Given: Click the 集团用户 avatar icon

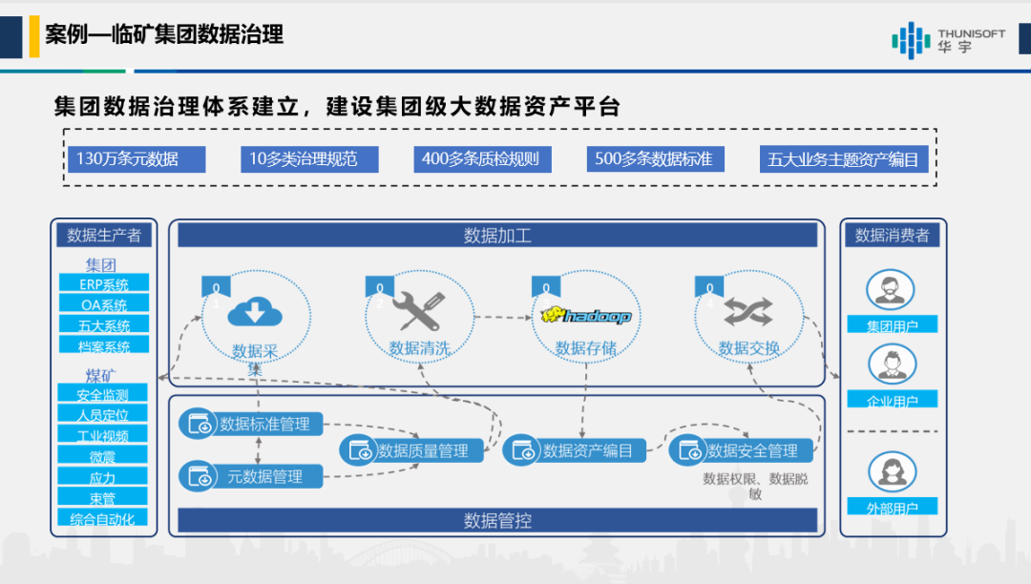Looking at the screenshot, I should click(891, 290).
